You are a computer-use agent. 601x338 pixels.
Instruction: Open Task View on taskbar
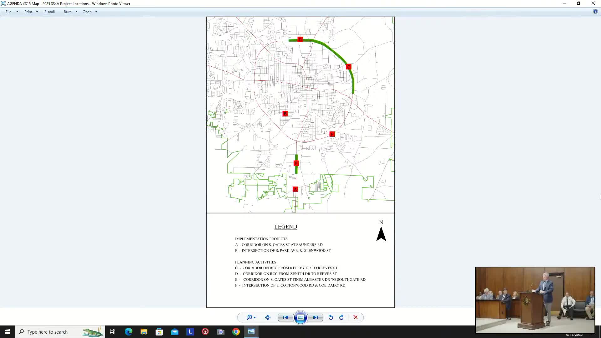[113, 332]
